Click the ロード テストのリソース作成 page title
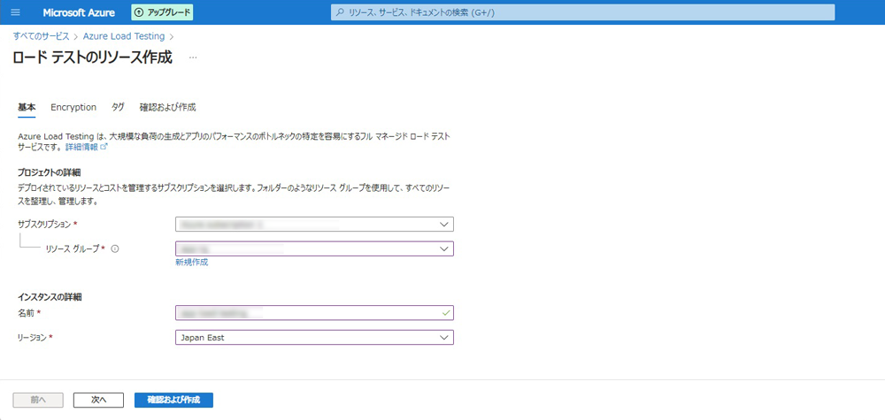 coord(93,57)
